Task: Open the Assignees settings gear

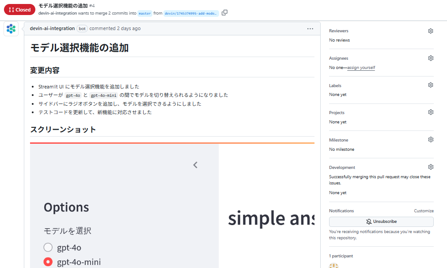Action: click(x=430, y=58)
